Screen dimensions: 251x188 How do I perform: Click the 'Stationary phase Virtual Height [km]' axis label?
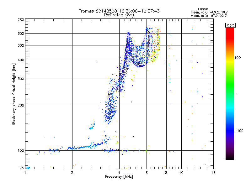click(14, 94)
